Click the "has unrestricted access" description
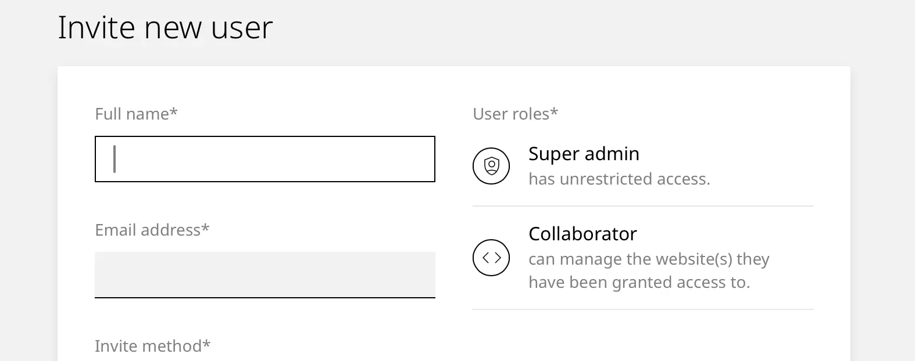This screenshot has width=915, height=361. click(619, 179)
